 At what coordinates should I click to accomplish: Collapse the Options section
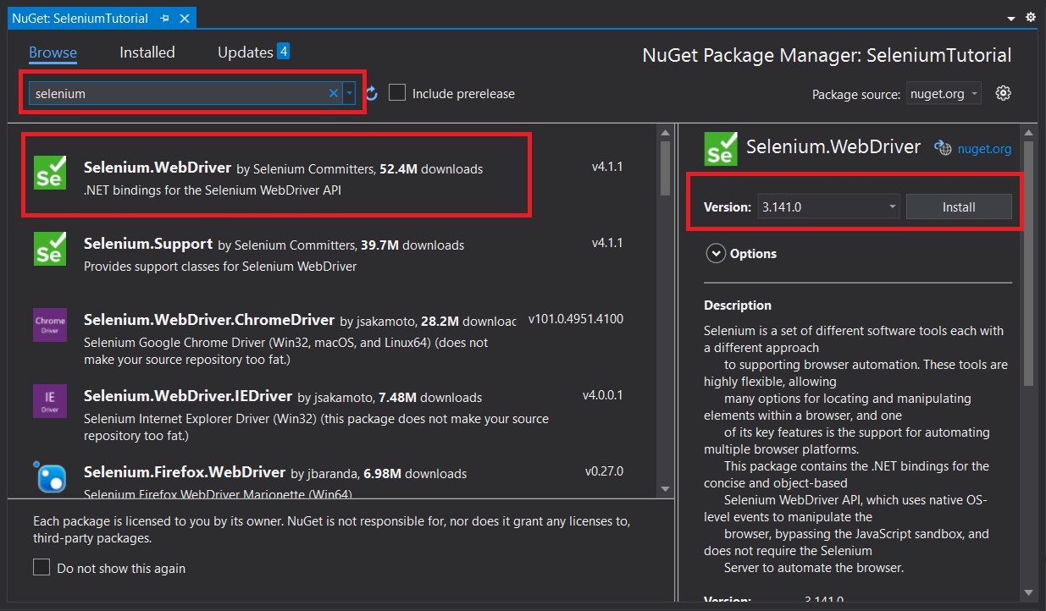pyautogui.click(x=716, y=253)
